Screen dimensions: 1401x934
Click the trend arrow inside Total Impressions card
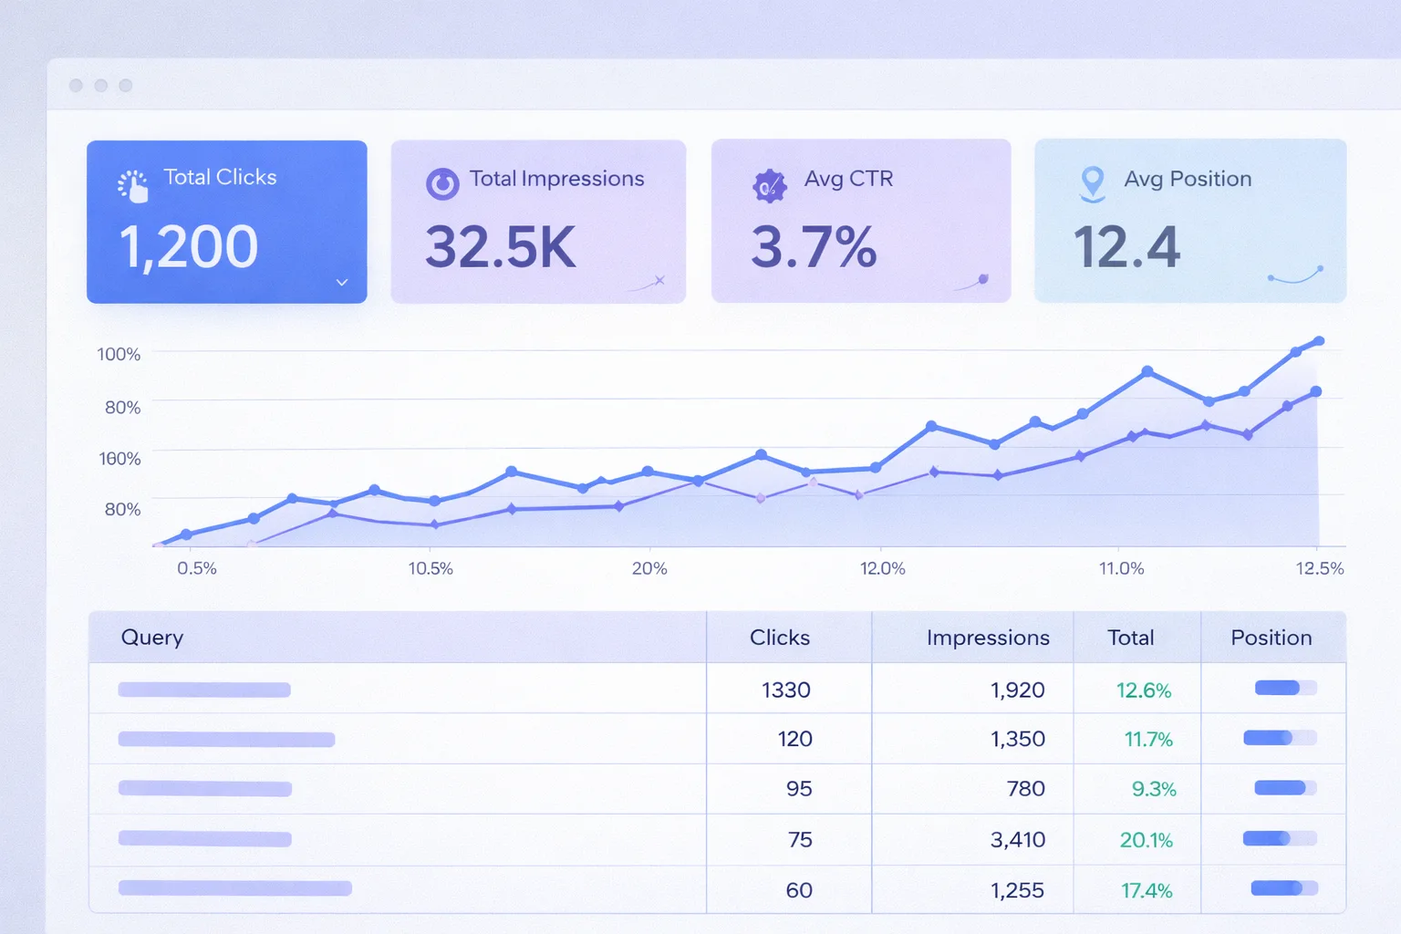pyautogui.click(x=650, y=283)
